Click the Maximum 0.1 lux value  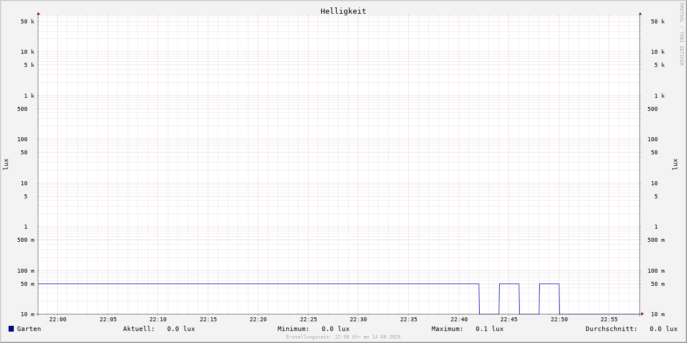click(489, 329)
